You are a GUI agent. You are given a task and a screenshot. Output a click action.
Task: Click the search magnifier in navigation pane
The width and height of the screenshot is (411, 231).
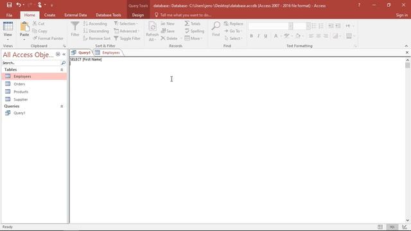pyautogui.click(x=63, y=63)
